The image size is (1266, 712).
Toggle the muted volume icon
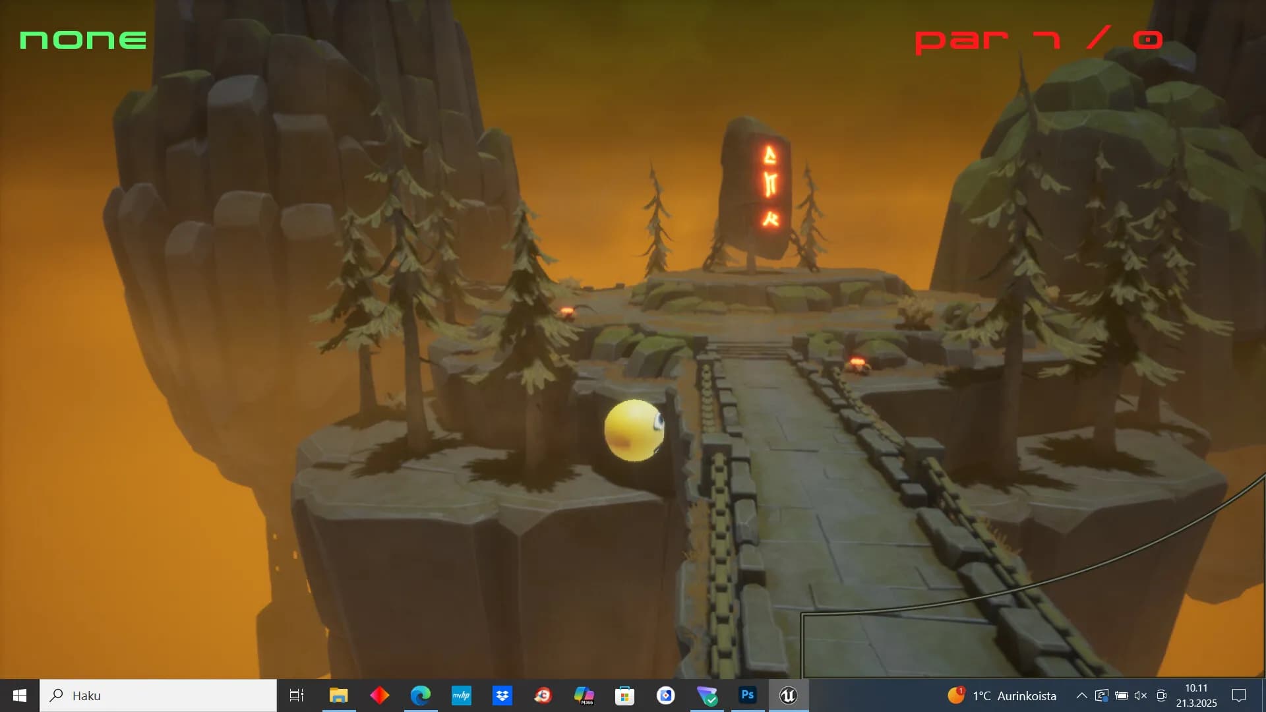(x=1141, y=696)
